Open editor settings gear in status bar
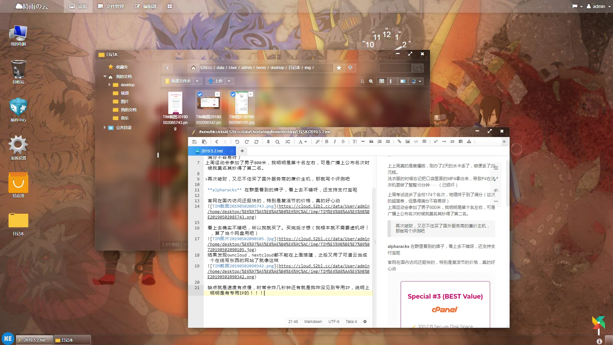Image resolution: width=613 pixels, height=345 pixels. (365, 322)
